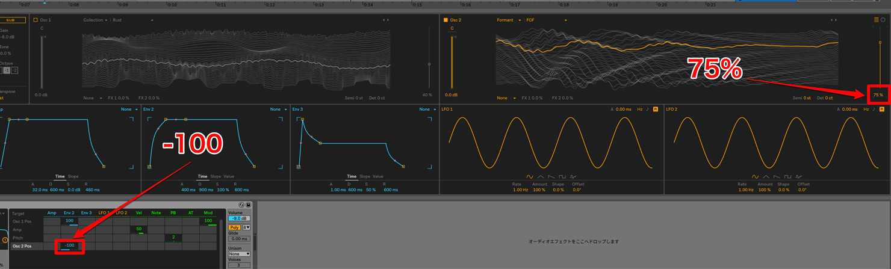Open the Osc 1 Collection category dropdown
Screen dimensions: 891x269
point(95,20)
